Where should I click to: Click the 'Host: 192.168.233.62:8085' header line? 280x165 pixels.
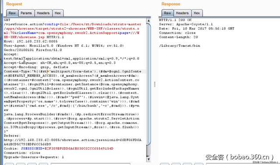click(x=31, y=42)
